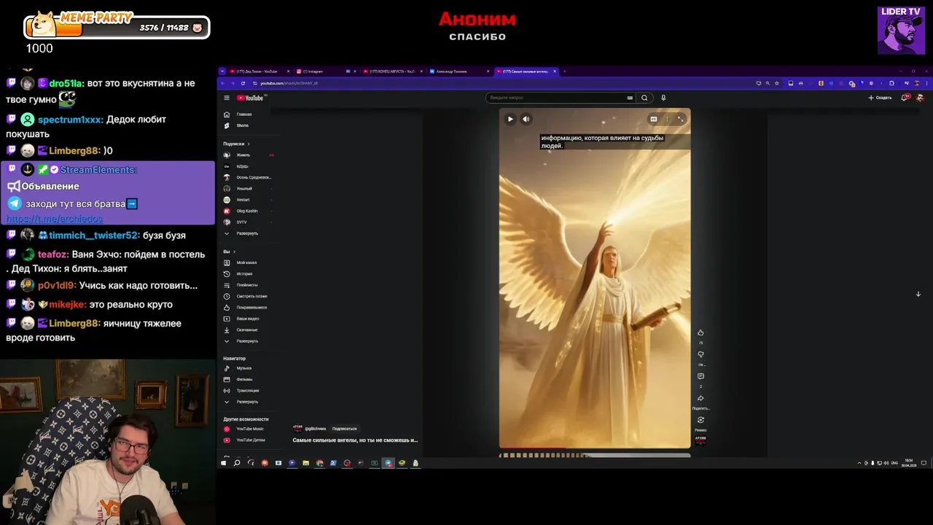This screenshot has height=525, width=933.
Task: Go to the next Short with down arrow
Action: coord(918,294)
